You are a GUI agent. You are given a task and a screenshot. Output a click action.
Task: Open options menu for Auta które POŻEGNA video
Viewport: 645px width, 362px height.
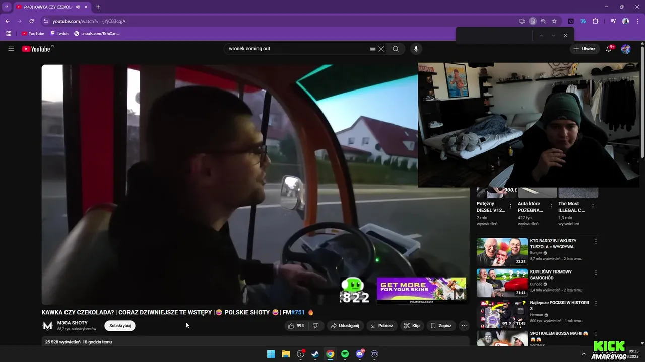click(x=552, y=206)
